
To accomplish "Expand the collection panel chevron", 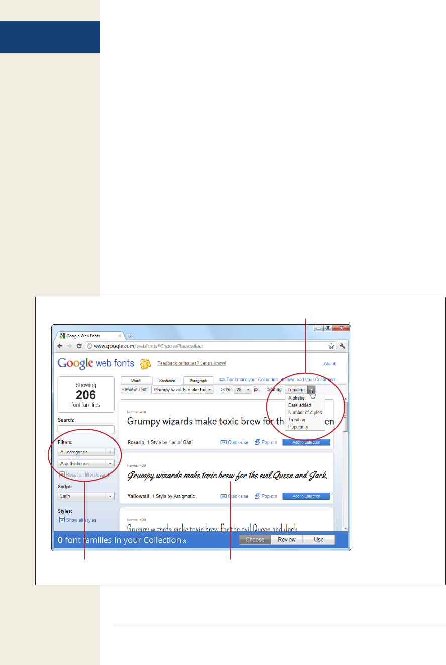I will point(184,541).
